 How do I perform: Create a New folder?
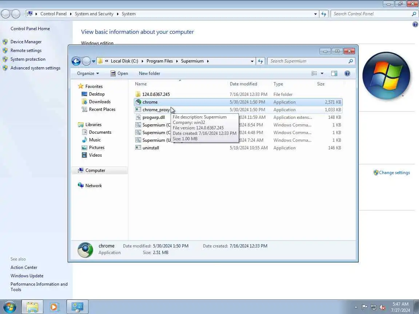pos(149,73)
